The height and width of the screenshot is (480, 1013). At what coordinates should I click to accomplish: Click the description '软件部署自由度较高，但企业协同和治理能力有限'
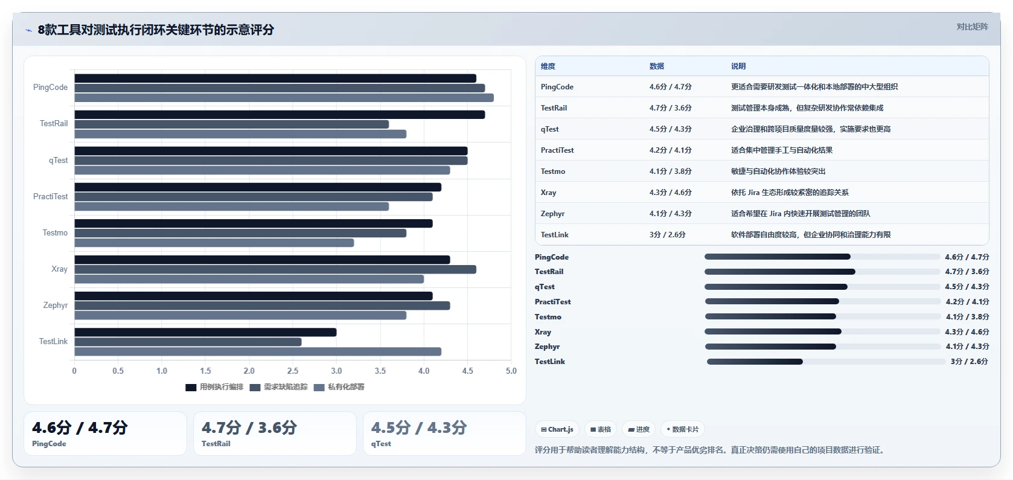click(811, 235)
